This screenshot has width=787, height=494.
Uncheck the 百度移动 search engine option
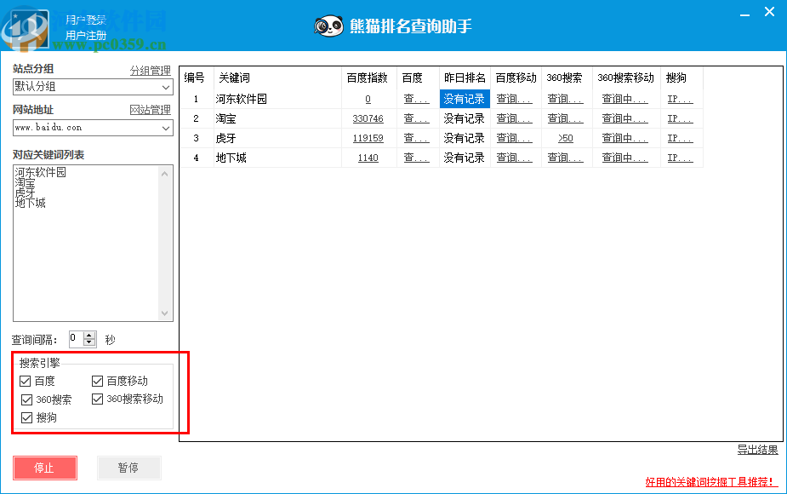97,380
